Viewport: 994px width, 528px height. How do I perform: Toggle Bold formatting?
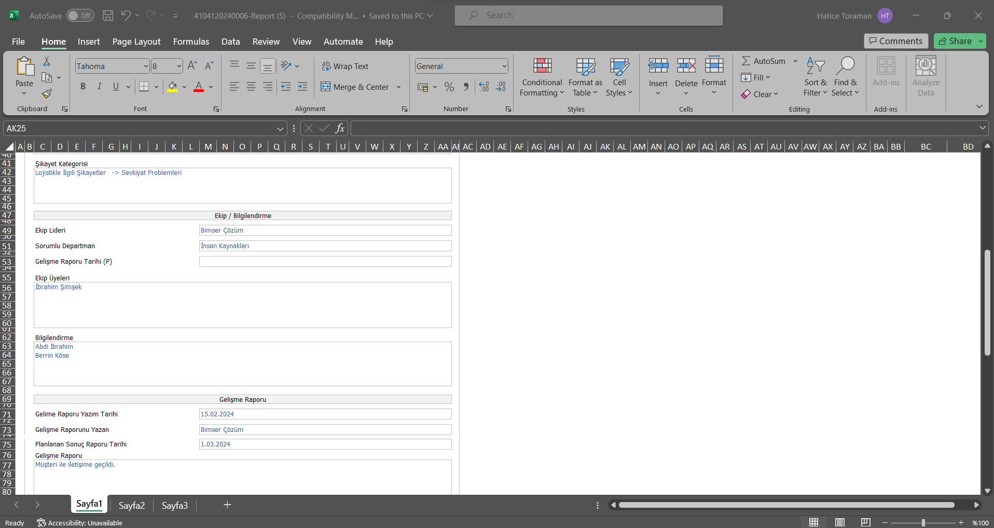click(83, 87)
